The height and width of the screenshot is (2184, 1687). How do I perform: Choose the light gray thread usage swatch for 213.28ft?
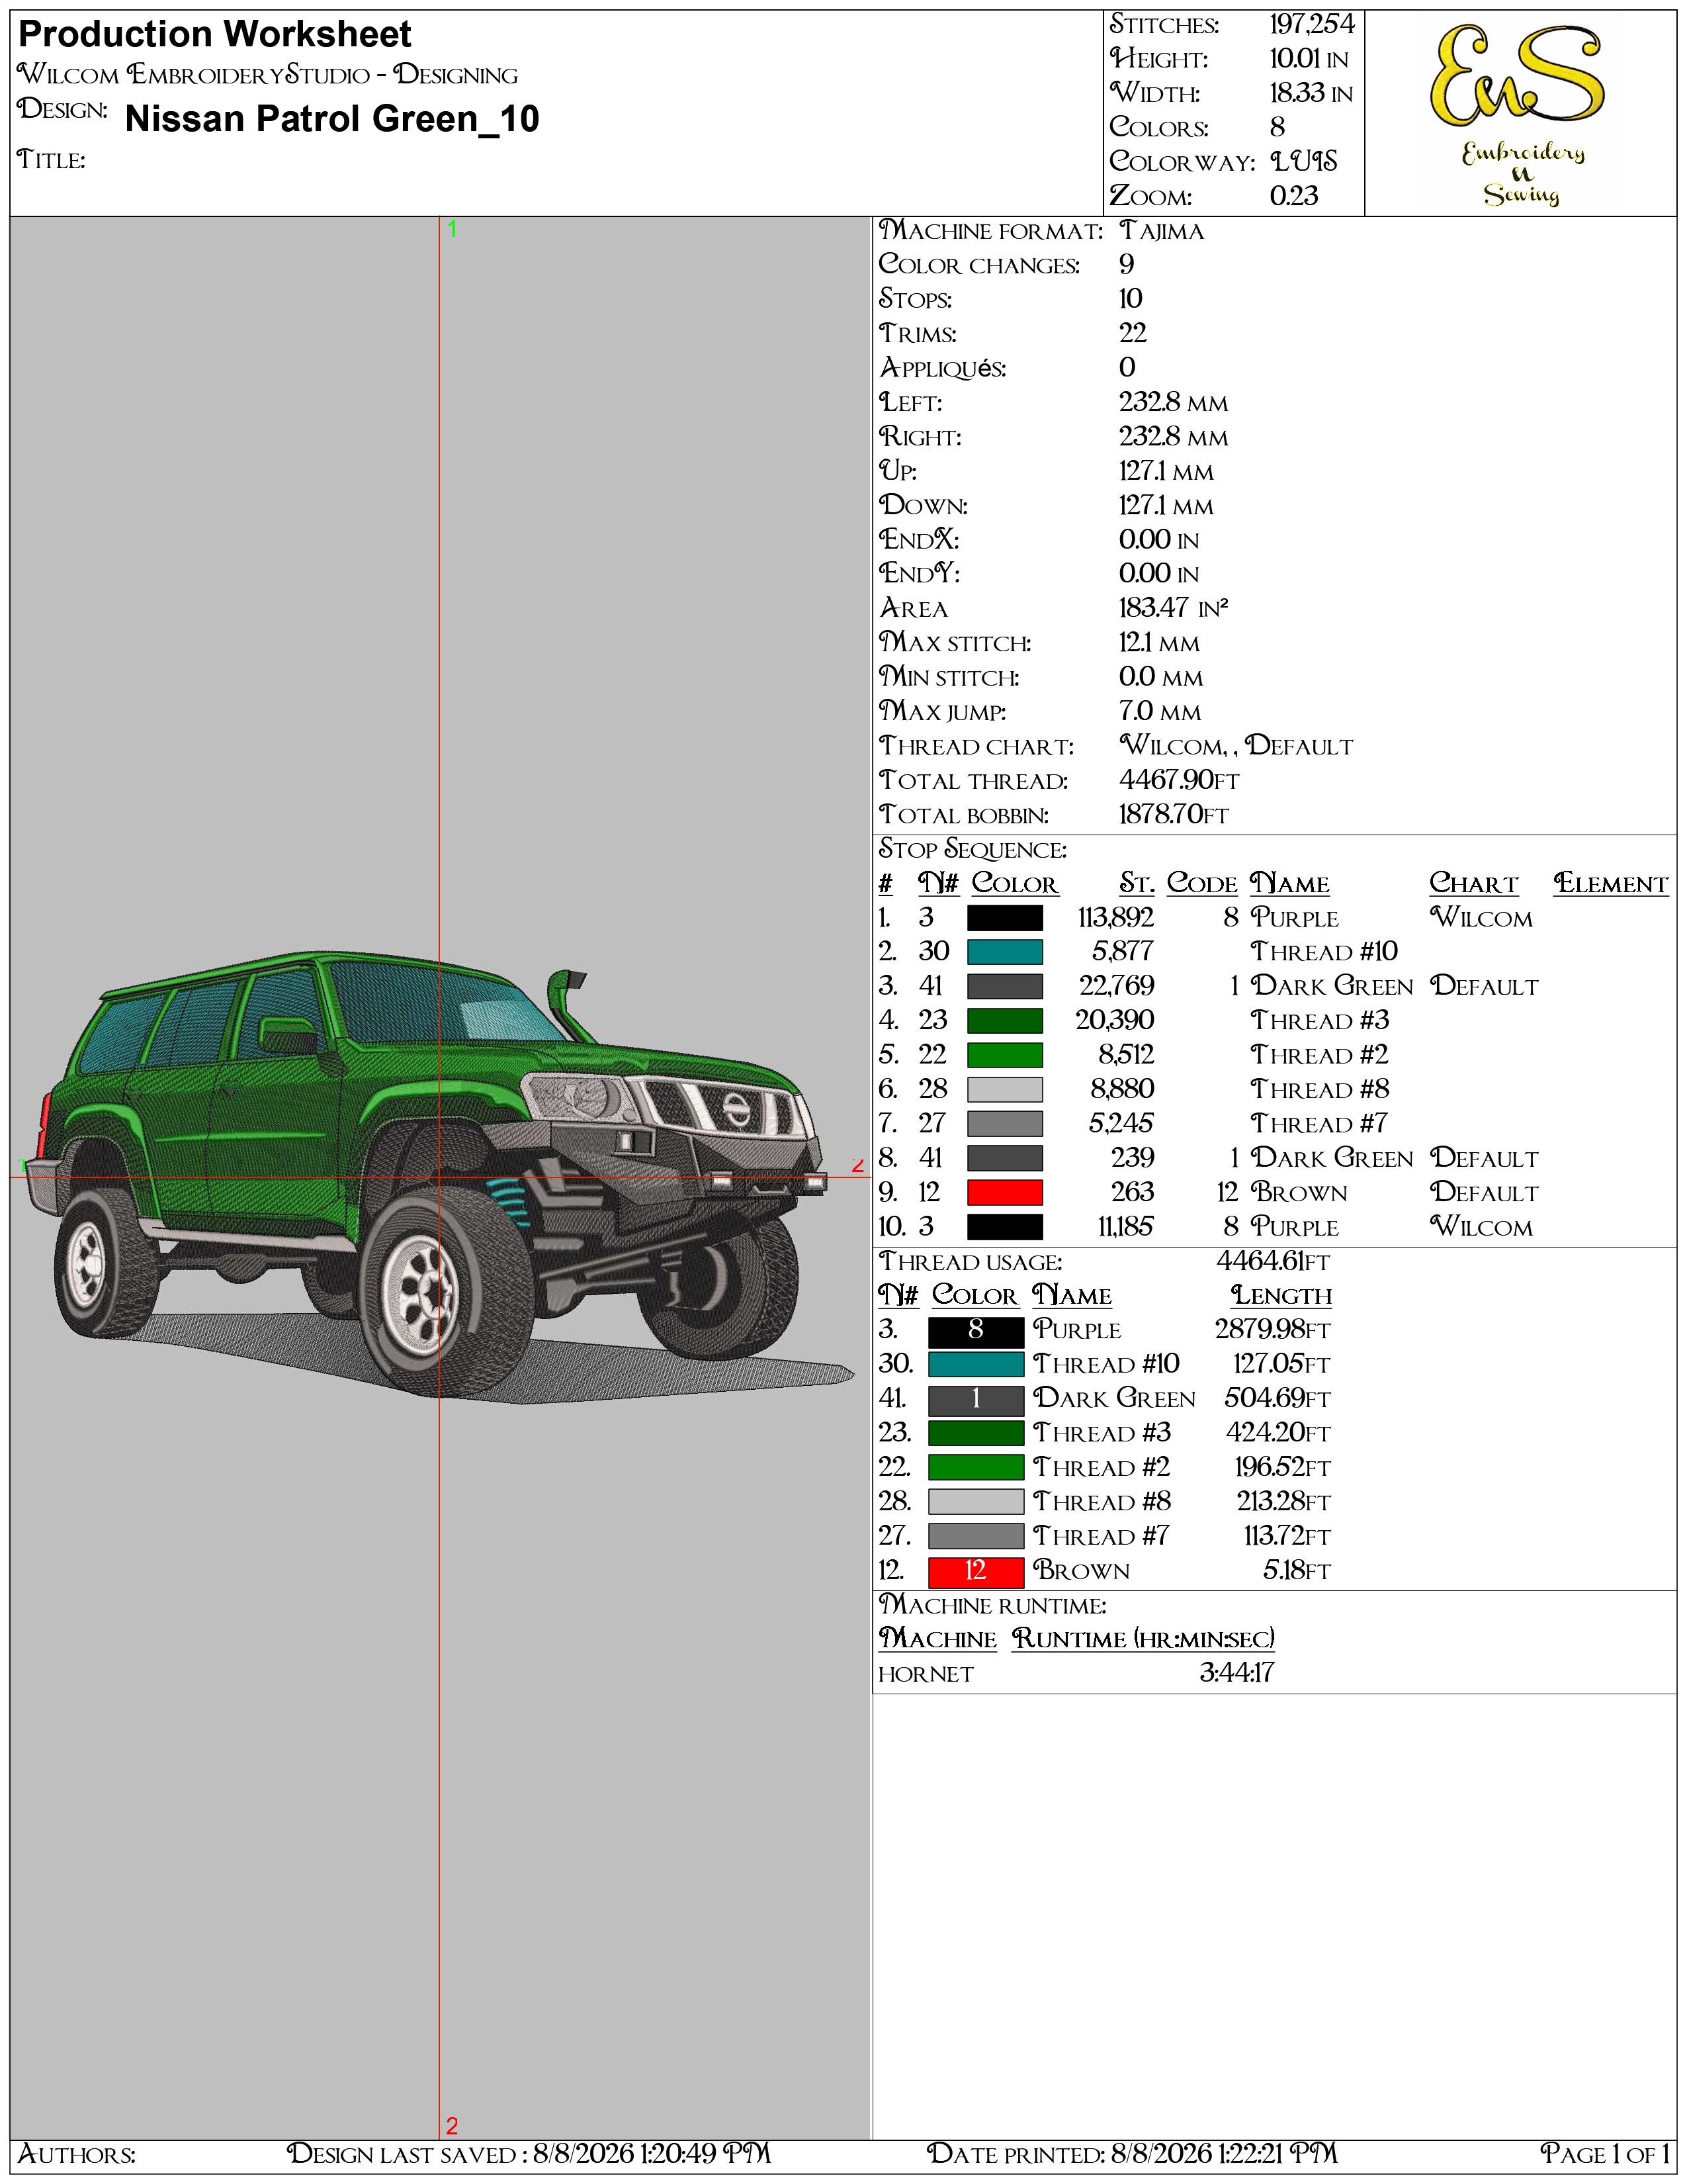(x=975, y=1502)
